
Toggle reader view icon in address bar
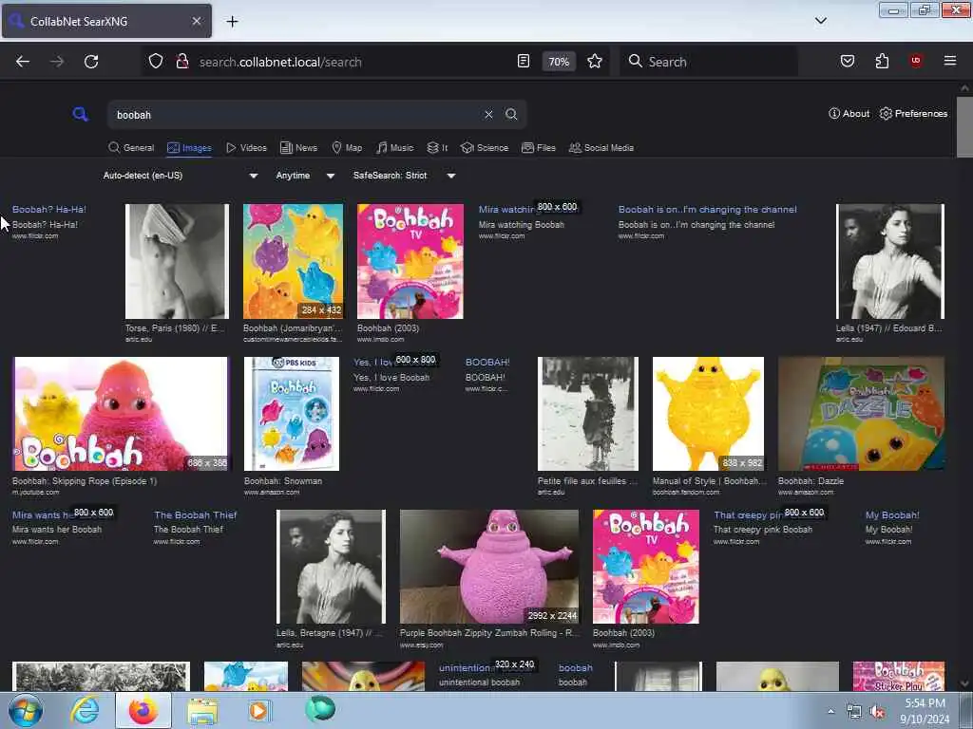(524, 62)
